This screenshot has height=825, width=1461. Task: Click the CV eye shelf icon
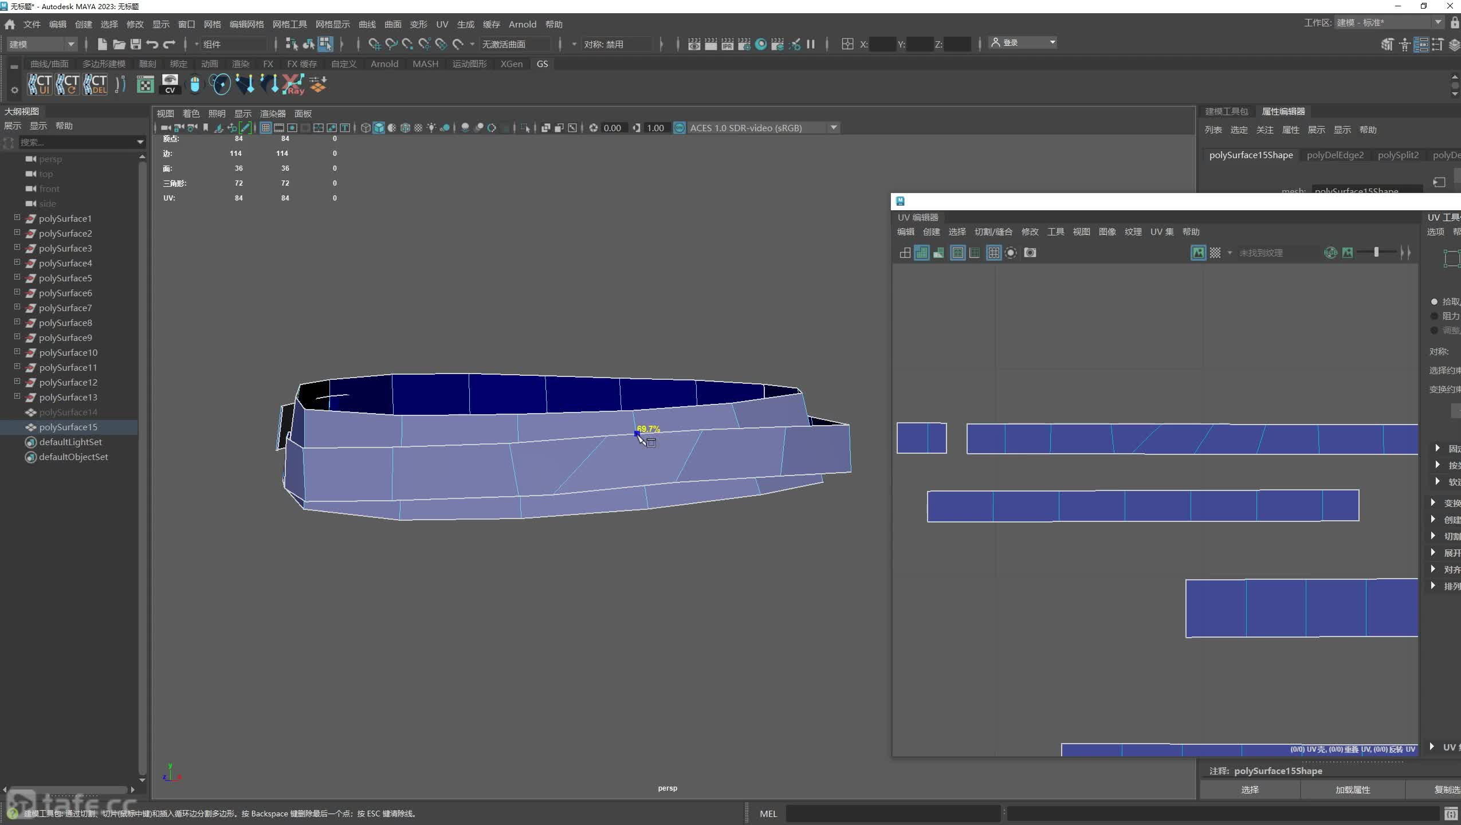pyautogui.click(x=170, y=84)
